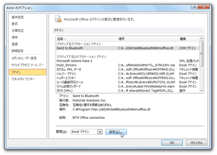This screenshot has height=155, width=217.
Task: Click the 設定(G)... button
Action: pos(116,132)
